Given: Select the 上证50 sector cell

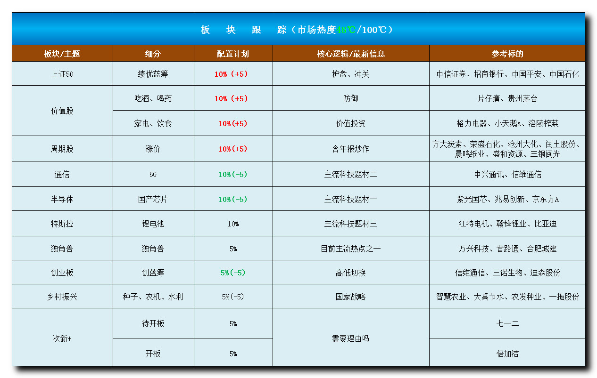Looking at the screenshot, I should pyautogui.click(x=62, y=74).
